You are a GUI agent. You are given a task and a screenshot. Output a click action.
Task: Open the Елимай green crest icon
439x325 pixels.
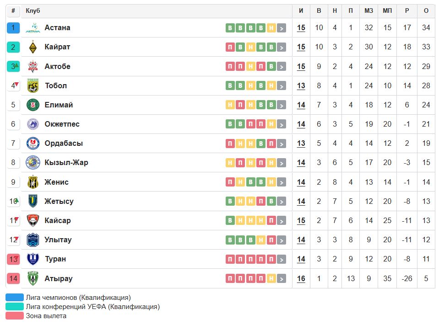click(33, 105)
